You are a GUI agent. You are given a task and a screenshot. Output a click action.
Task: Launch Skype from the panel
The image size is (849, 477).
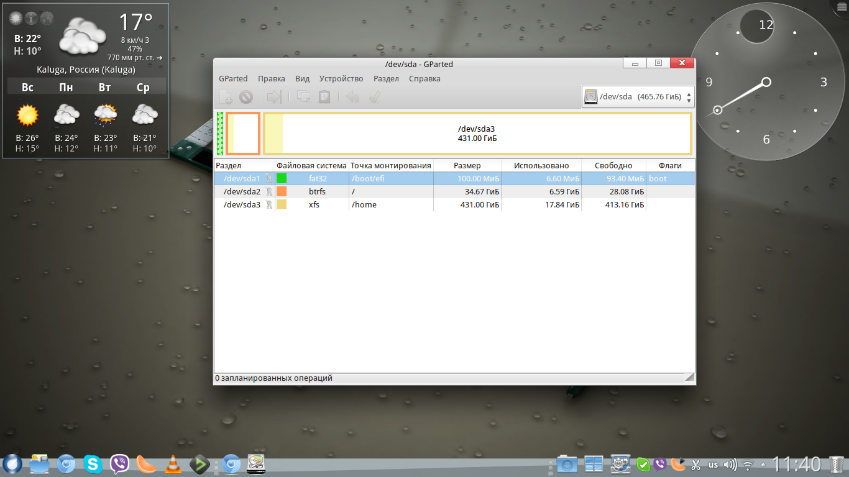pos(93,464)
